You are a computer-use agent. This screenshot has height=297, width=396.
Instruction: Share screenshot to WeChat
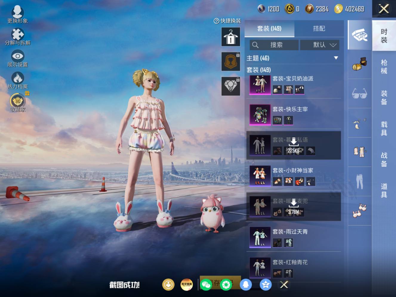[x=206, y=285]
